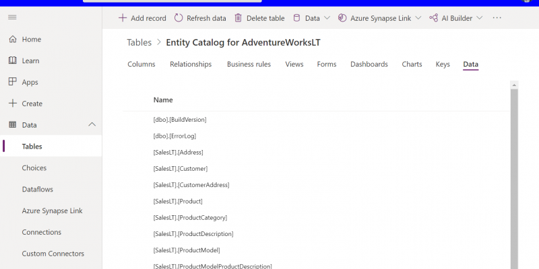Select the active Data tab
539x269 pixels.
470,64
